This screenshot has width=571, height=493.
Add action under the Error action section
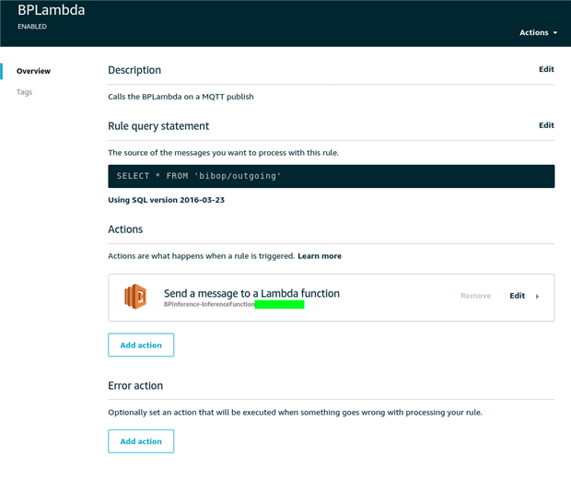(141, 441)
